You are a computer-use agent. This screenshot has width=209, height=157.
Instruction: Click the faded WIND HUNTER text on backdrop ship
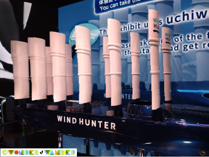(118, 96)
